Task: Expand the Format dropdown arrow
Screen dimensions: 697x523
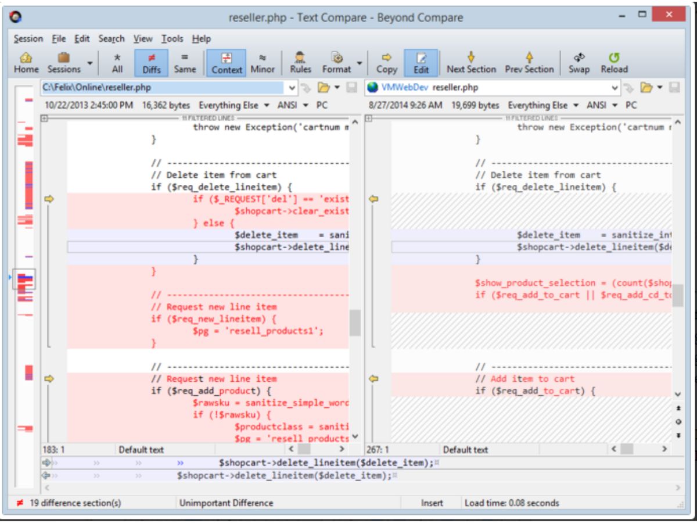Action: pos(360,62)
